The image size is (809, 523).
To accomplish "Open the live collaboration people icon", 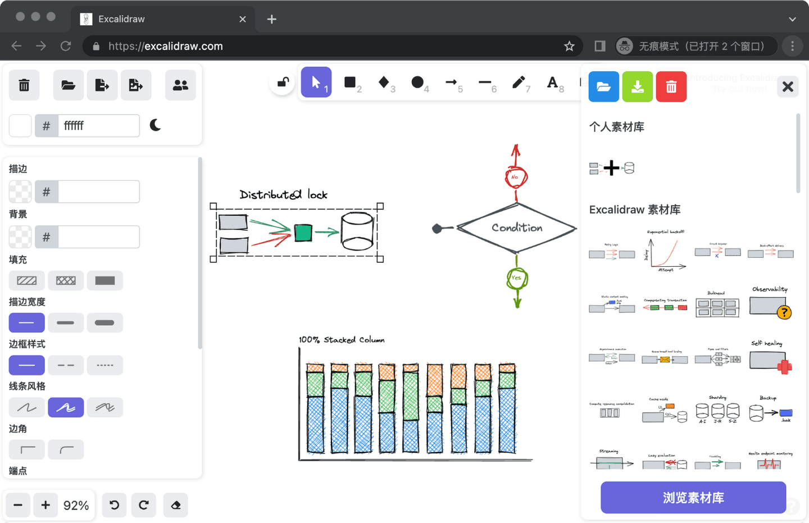I will tap(180, 85).
